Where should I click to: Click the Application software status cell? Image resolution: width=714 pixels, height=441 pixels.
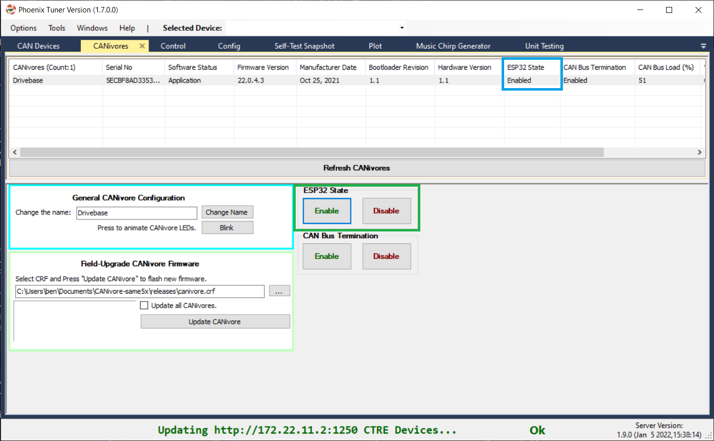(184, 80)
